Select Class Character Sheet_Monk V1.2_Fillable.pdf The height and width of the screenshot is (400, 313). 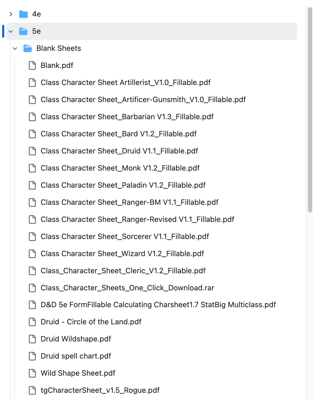click(120, 168)
